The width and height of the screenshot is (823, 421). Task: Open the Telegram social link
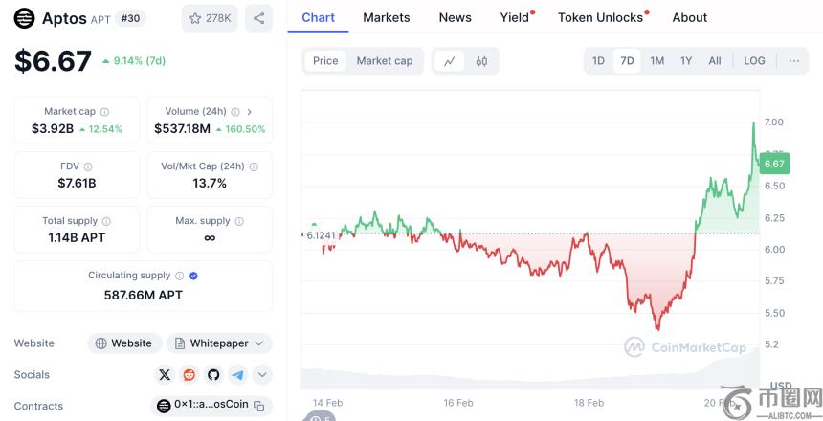(x=236, y=374)
